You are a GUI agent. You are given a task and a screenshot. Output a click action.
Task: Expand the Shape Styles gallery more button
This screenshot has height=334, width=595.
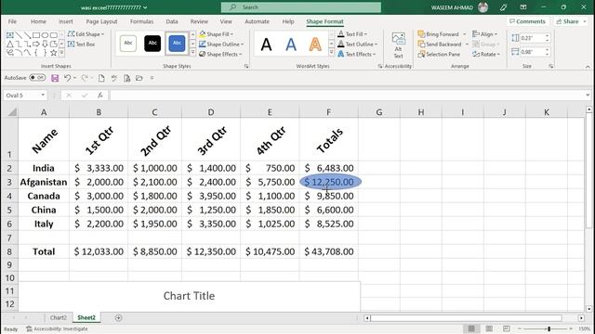coord(192,53)
